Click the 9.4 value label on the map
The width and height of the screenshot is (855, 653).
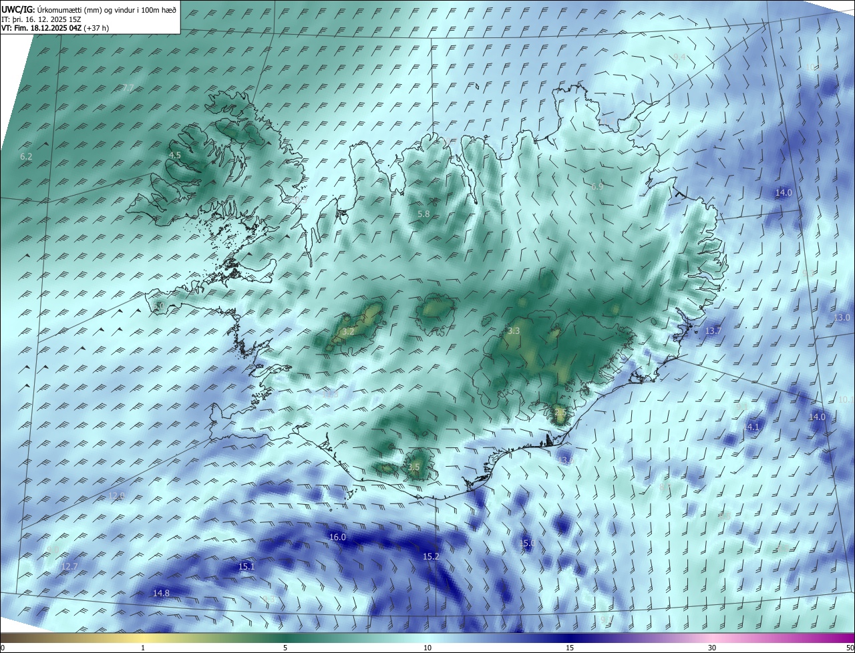[x=679, y=57]
